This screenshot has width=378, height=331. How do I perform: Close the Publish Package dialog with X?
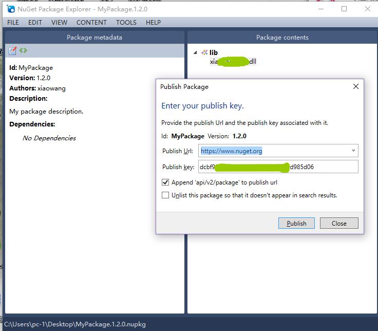[x=355, y=86]
